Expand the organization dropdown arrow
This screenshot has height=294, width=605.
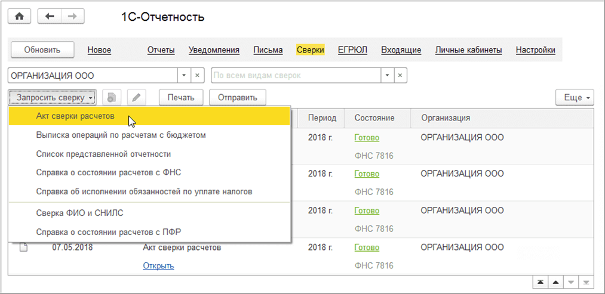point(184,76)
